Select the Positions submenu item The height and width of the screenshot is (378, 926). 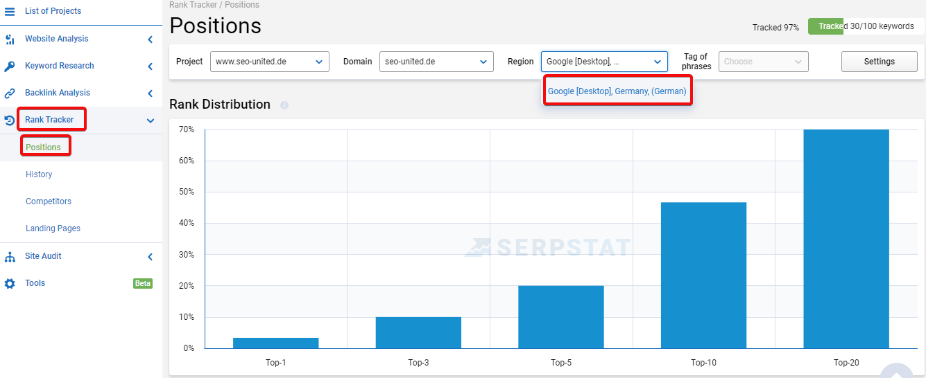[43, 147]
